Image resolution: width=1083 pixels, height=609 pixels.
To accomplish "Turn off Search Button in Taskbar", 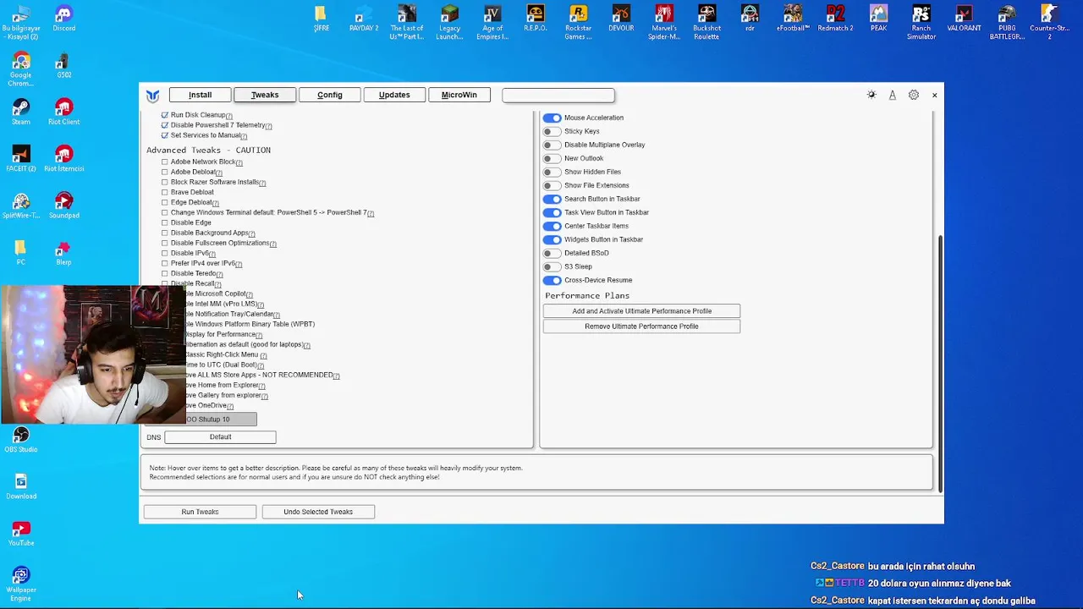I will [x=552, y=199].
